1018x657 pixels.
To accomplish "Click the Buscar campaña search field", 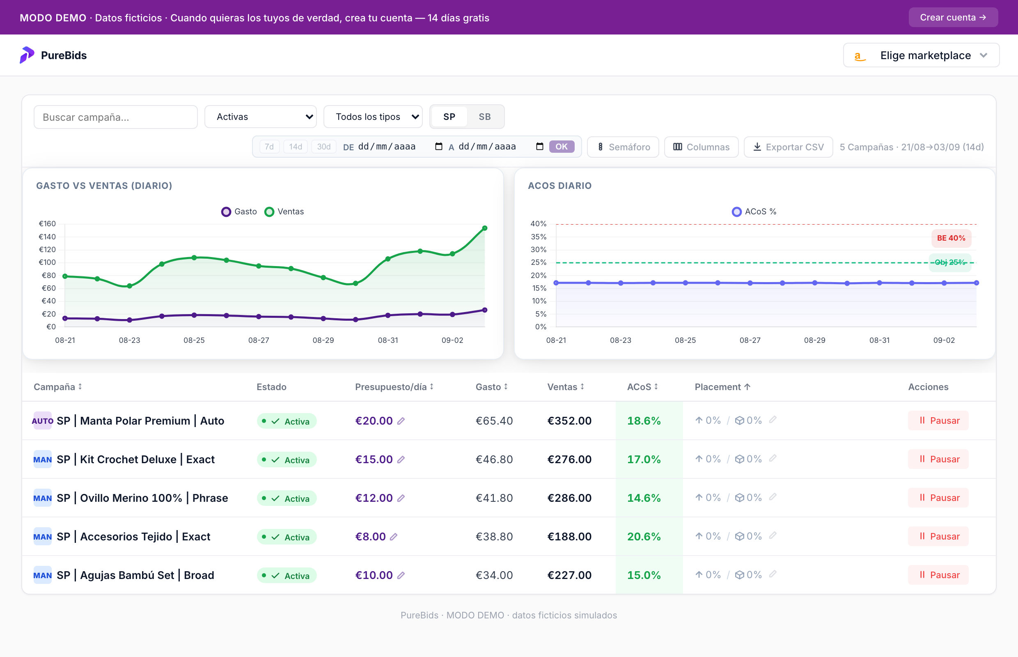I will point(116,117).
